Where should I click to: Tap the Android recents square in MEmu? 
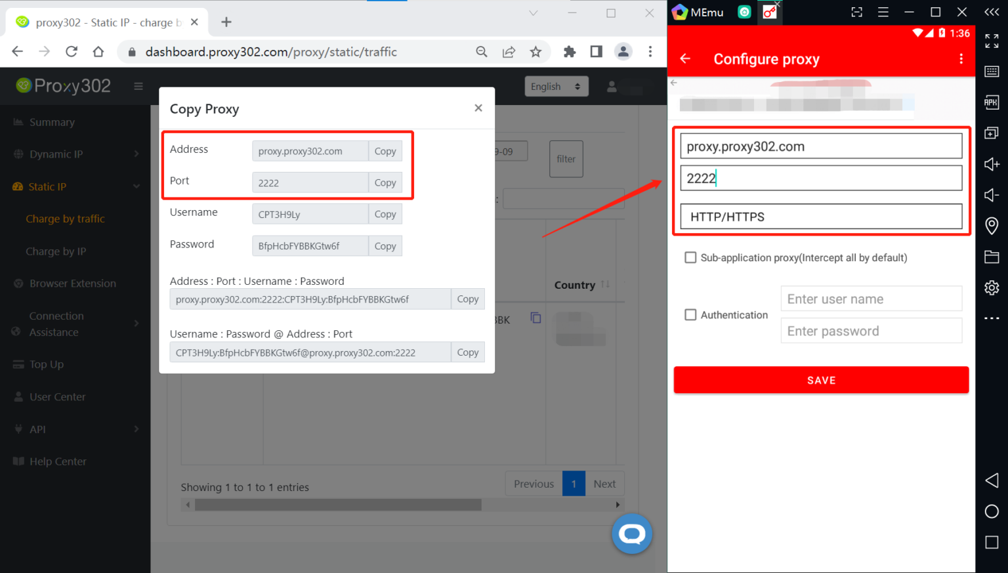pos(992,542)
